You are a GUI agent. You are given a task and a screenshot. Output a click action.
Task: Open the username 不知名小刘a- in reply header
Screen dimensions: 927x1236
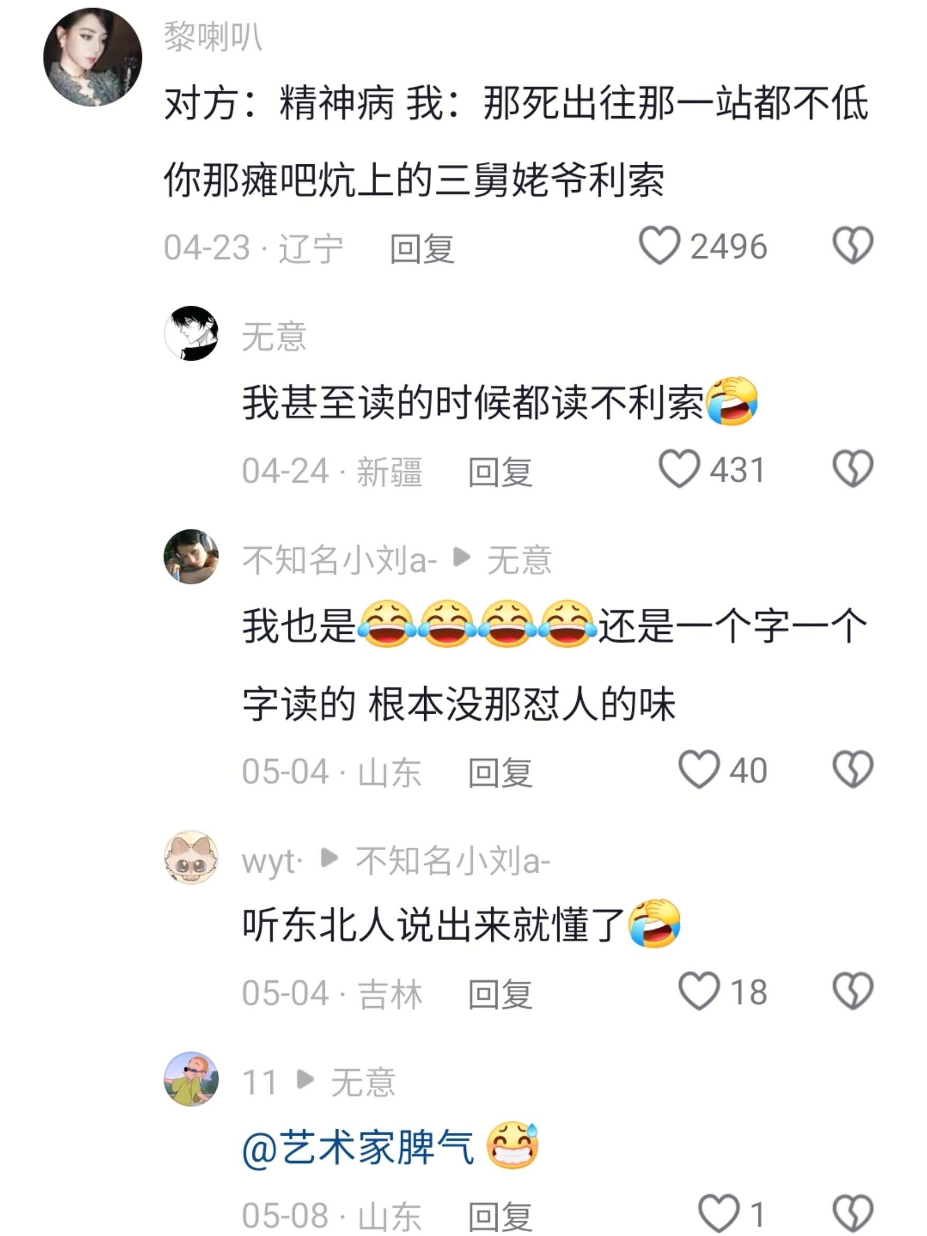coord(340,559)
